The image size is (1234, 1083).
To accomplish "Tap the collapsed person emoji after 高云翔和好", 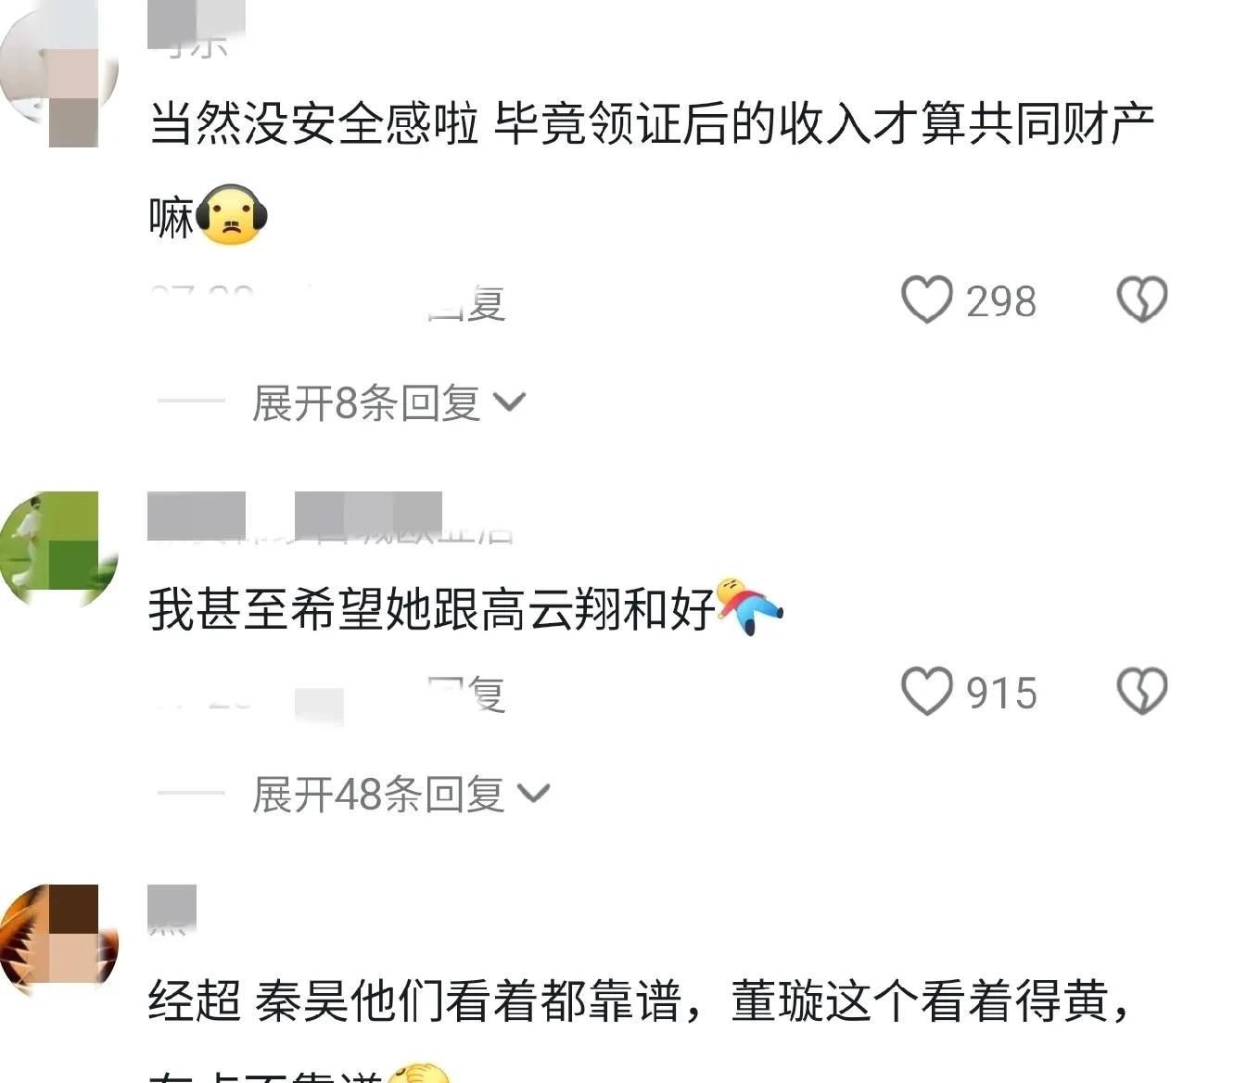I will (750, 606).
